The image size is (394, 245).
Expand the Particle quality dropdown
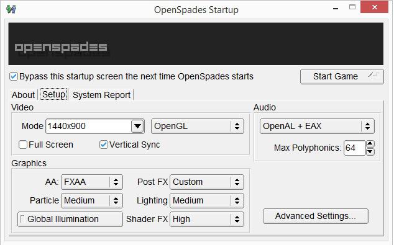(x=92, y=200)
